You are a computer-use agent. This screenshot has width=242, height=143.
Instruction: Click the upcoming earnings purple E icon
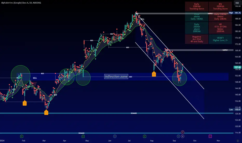tap(210, 136)
